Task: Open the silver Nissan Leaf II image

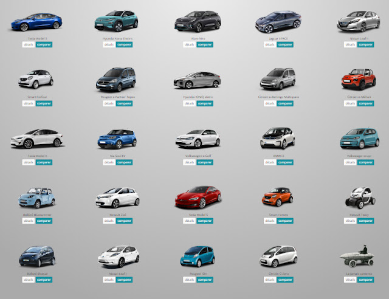Action: [x=358, y=21]
